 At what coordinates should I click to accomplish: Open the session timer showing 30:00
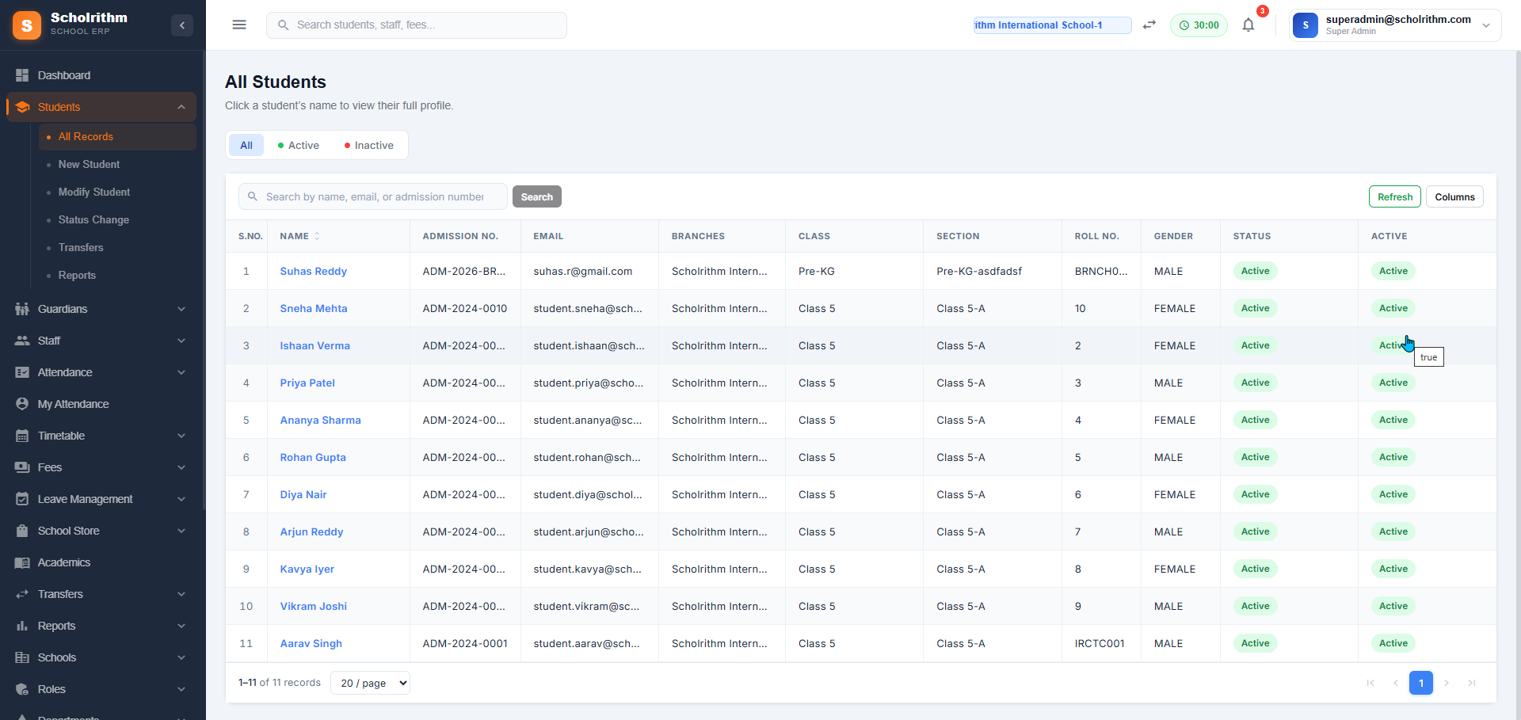(1199, 25)
